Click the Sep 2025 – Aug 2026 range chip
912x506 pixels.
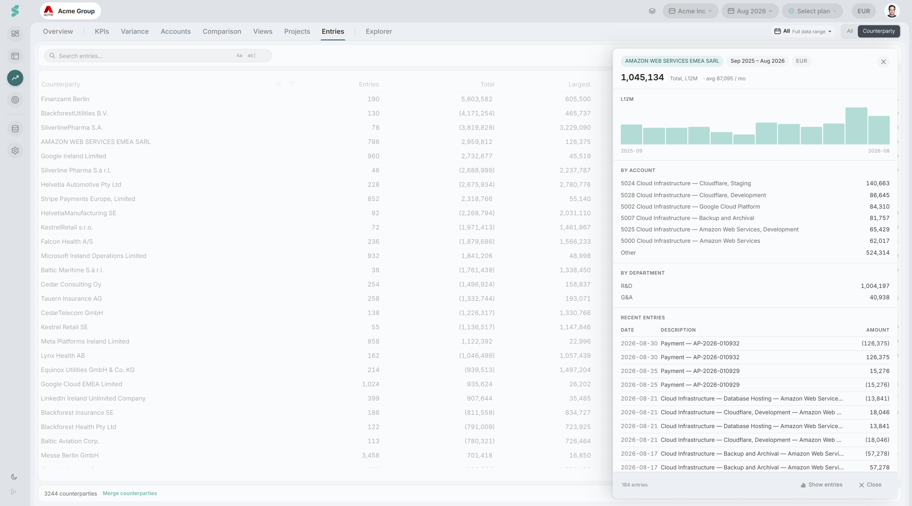pos(757,61)
